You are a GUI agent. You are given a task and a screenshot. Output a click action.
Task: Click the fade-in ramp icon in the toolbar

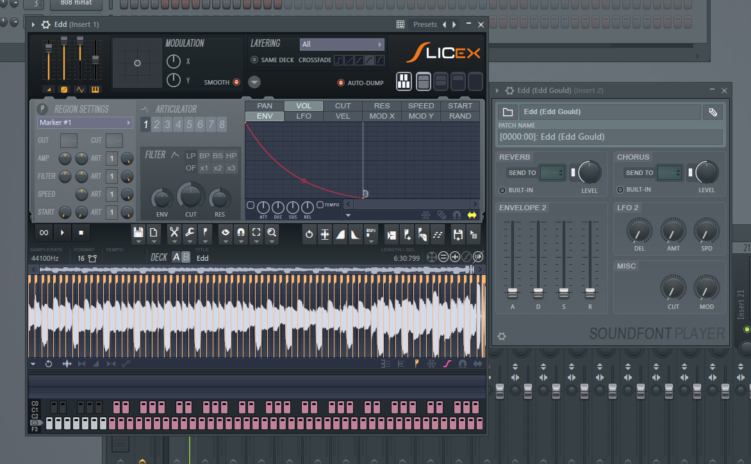click(342, 235)
